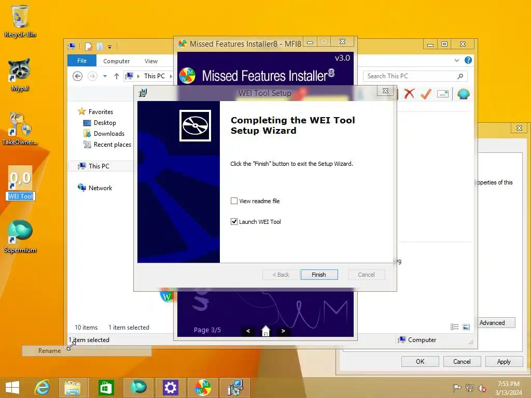Switch to the MFI8 taskbar icon

point(203,388)
